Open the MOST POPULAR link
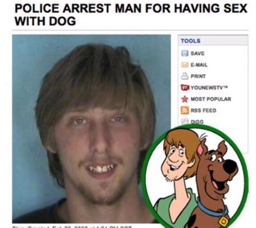Viewport: 256px width, 228px height. pos(211,99)
